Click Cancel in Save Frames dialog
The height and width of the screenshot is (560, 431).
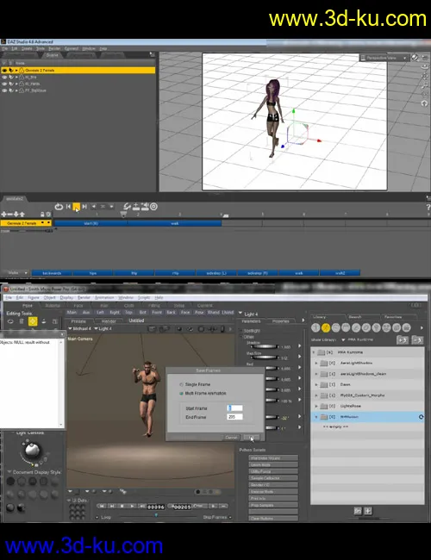pos(231,438)
